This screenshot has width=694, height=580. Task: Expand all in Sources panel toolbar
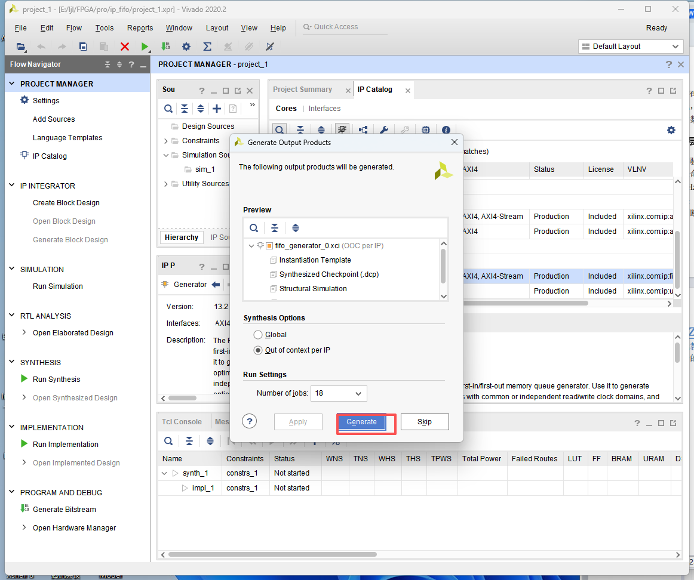click(x=201, y=109)
